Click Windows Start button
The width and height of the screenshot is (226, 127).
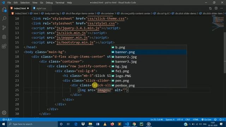(3, 124)
